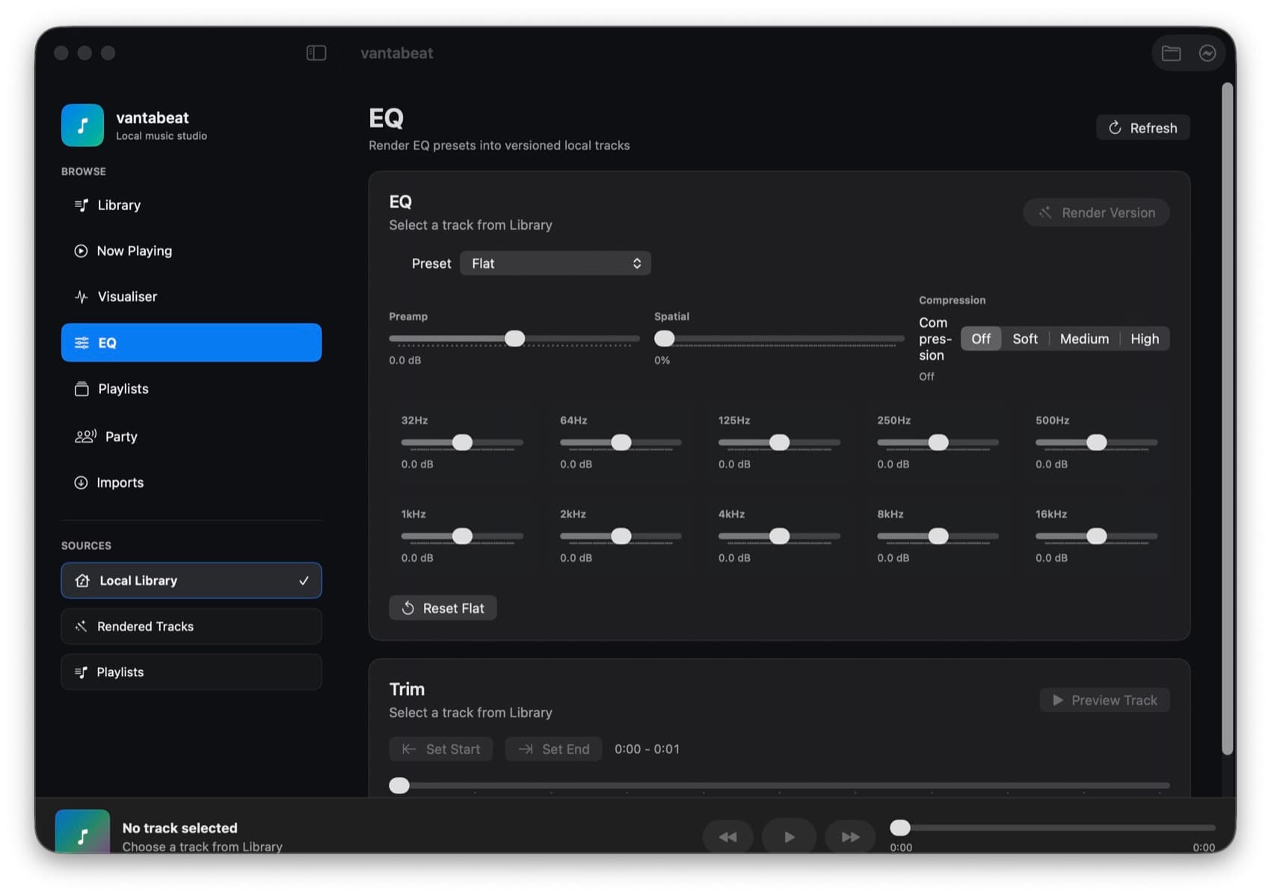Click the Local Library checkmark
This screenshot has height=896, width=1271.
[304, 580]
